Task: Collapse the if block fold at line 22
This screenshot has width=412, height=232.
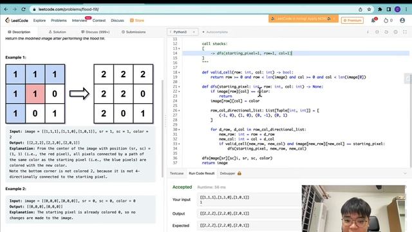Action: (179, 92)
